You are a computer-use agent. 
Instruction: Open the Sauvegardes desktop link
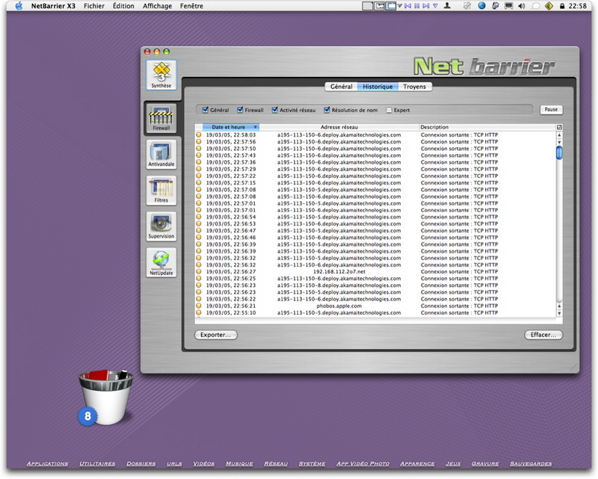(531, 463)
